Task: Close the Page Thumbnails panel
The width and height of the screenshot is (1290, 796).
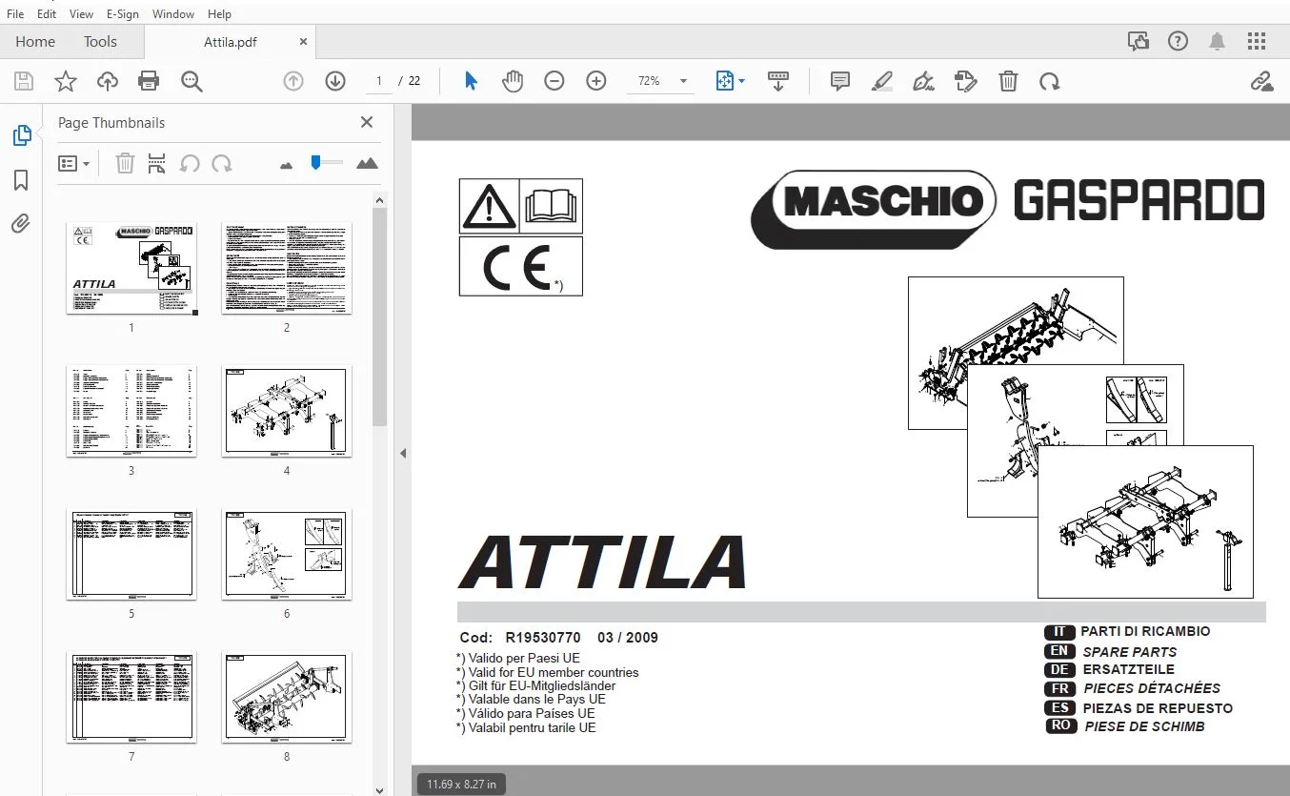Action: point(367,122)
